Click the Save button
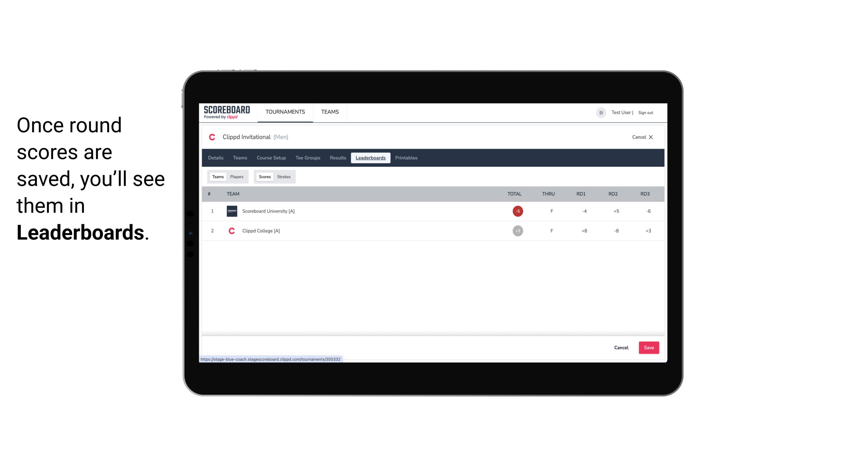 [648, 347]
